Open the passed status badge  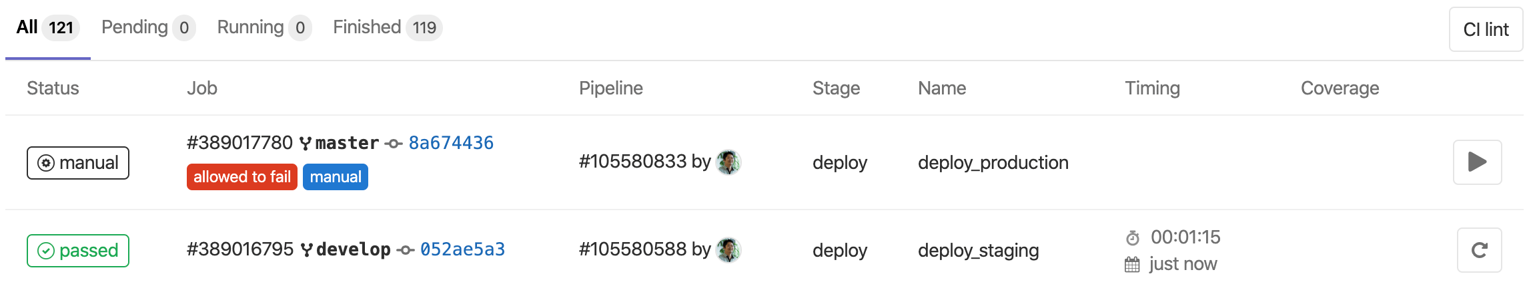[78, 251]
